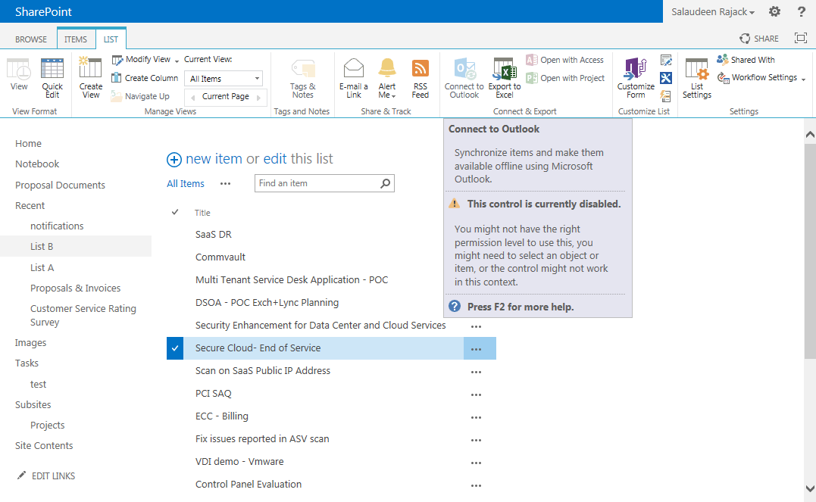Click the EDIT LINKS pencil icon

tap(21, 475)
